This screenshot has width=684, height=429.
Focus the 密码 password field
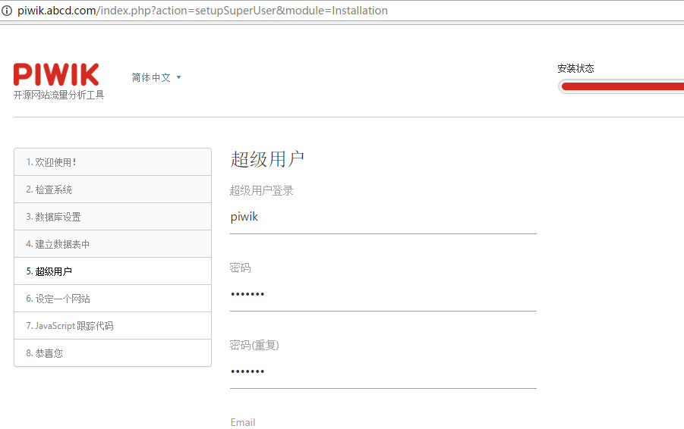pyautogui.click(x=383, y=294)
